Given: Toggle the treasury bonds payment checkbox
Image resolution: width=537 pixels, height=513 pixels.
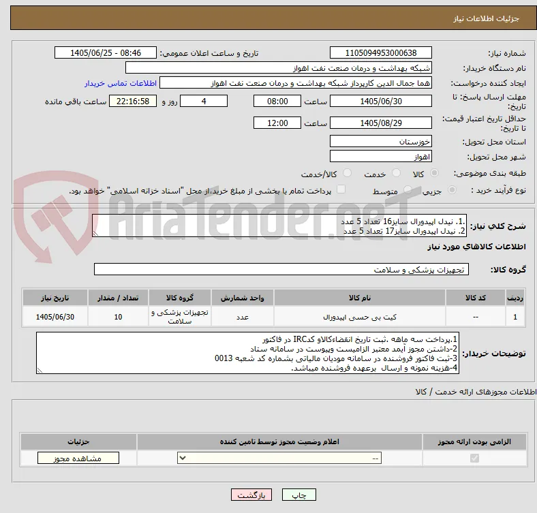Looking at the screenshot, I should 341,189.
